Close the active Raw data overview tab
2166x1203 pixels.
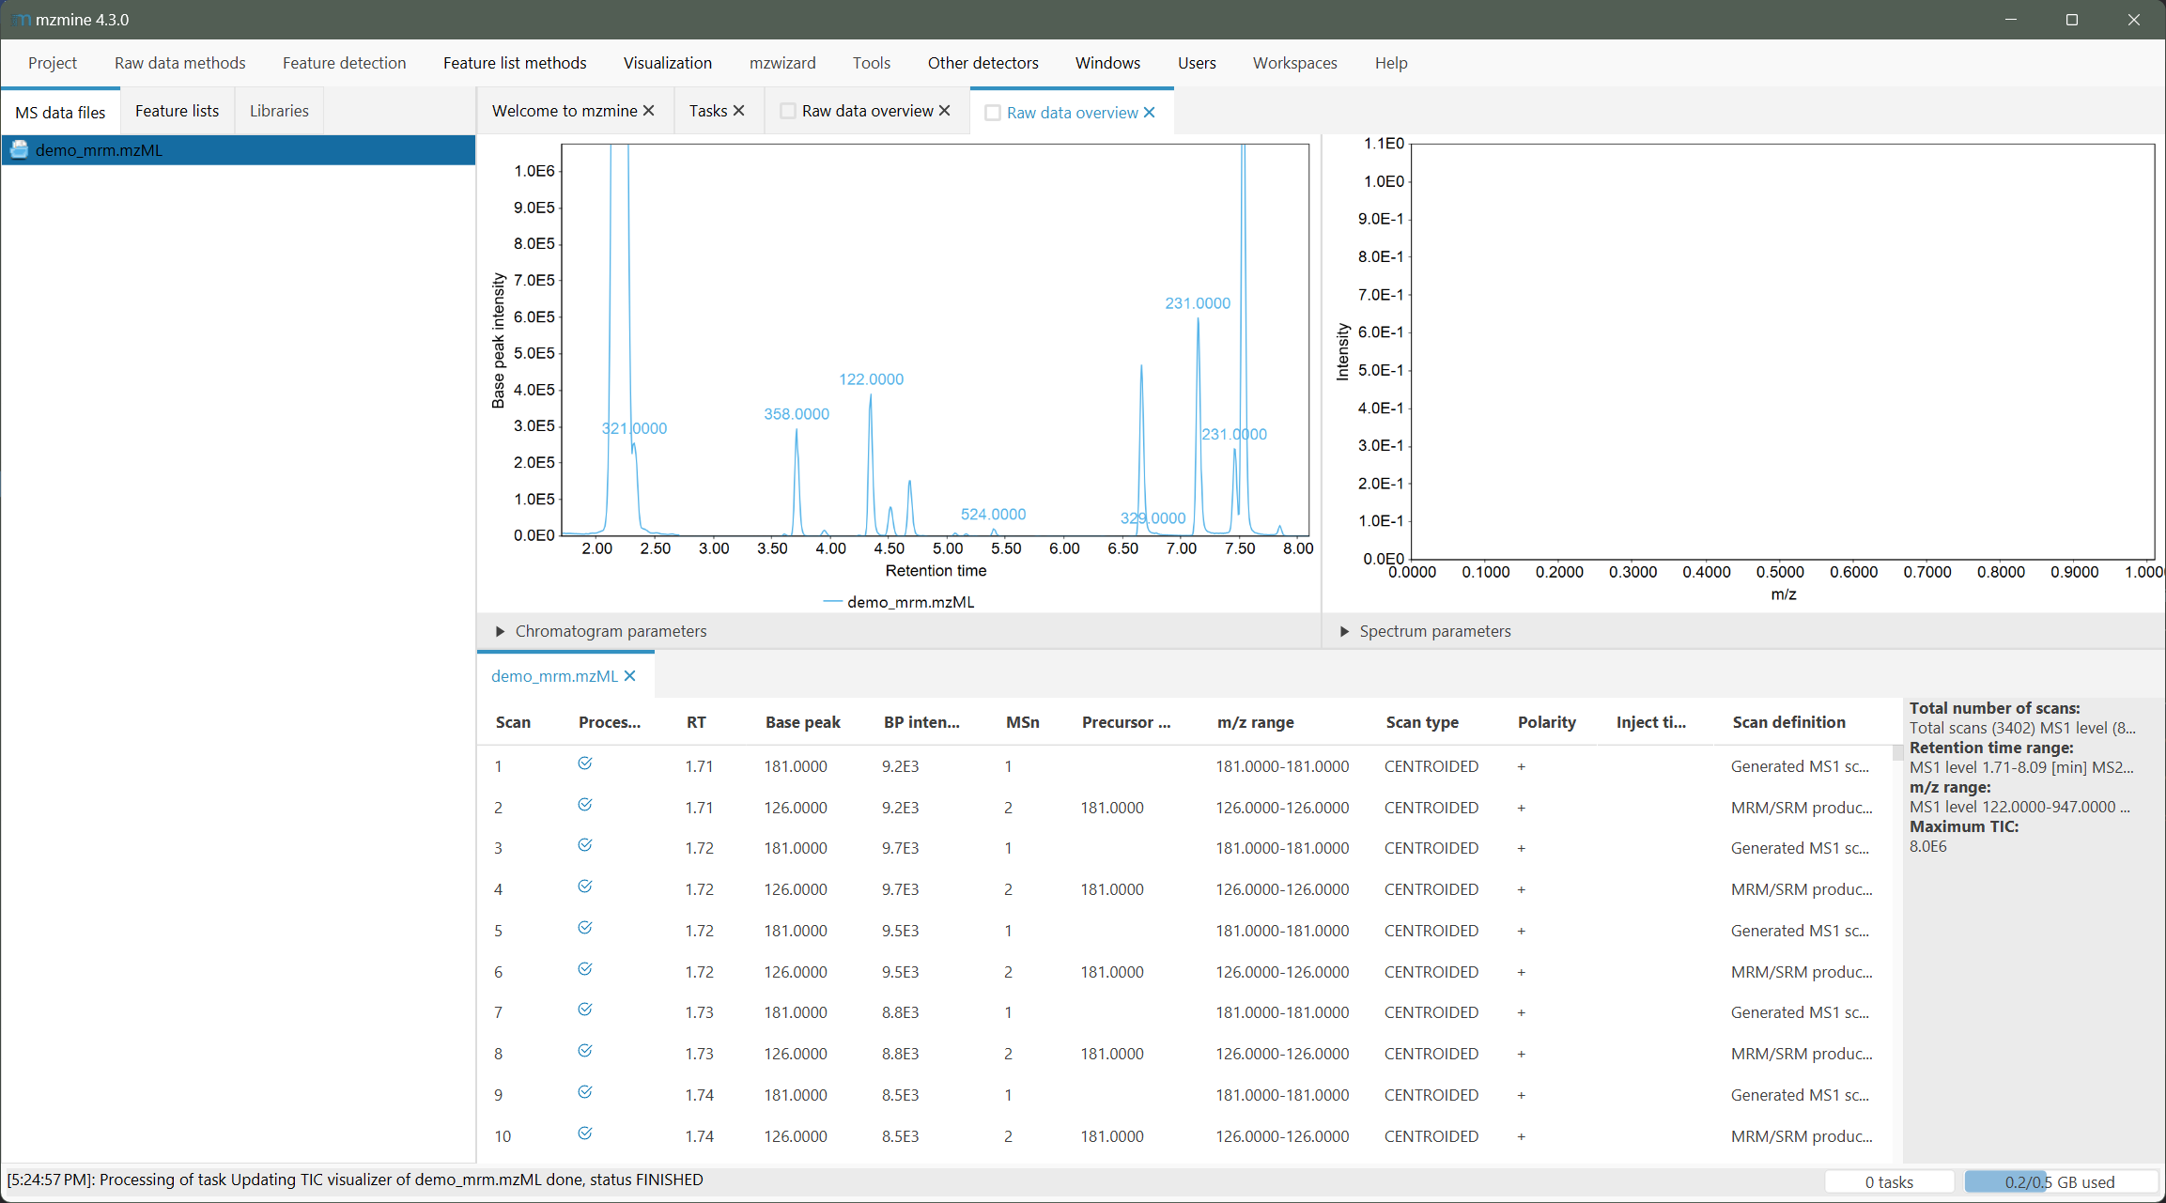[x=1149, y=113]
